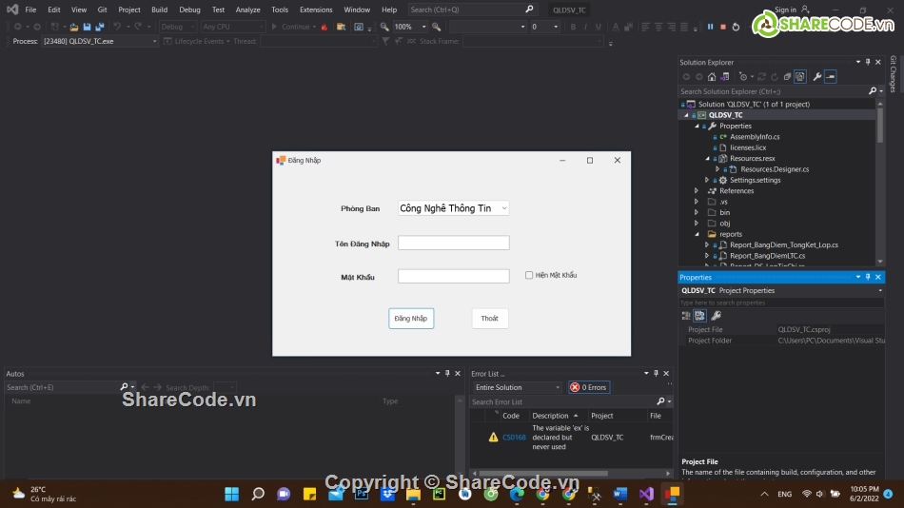Open the Phòng Ban combo box
Image resolution: width=904 pixels, height=508 pixels.
coord(453,208)
